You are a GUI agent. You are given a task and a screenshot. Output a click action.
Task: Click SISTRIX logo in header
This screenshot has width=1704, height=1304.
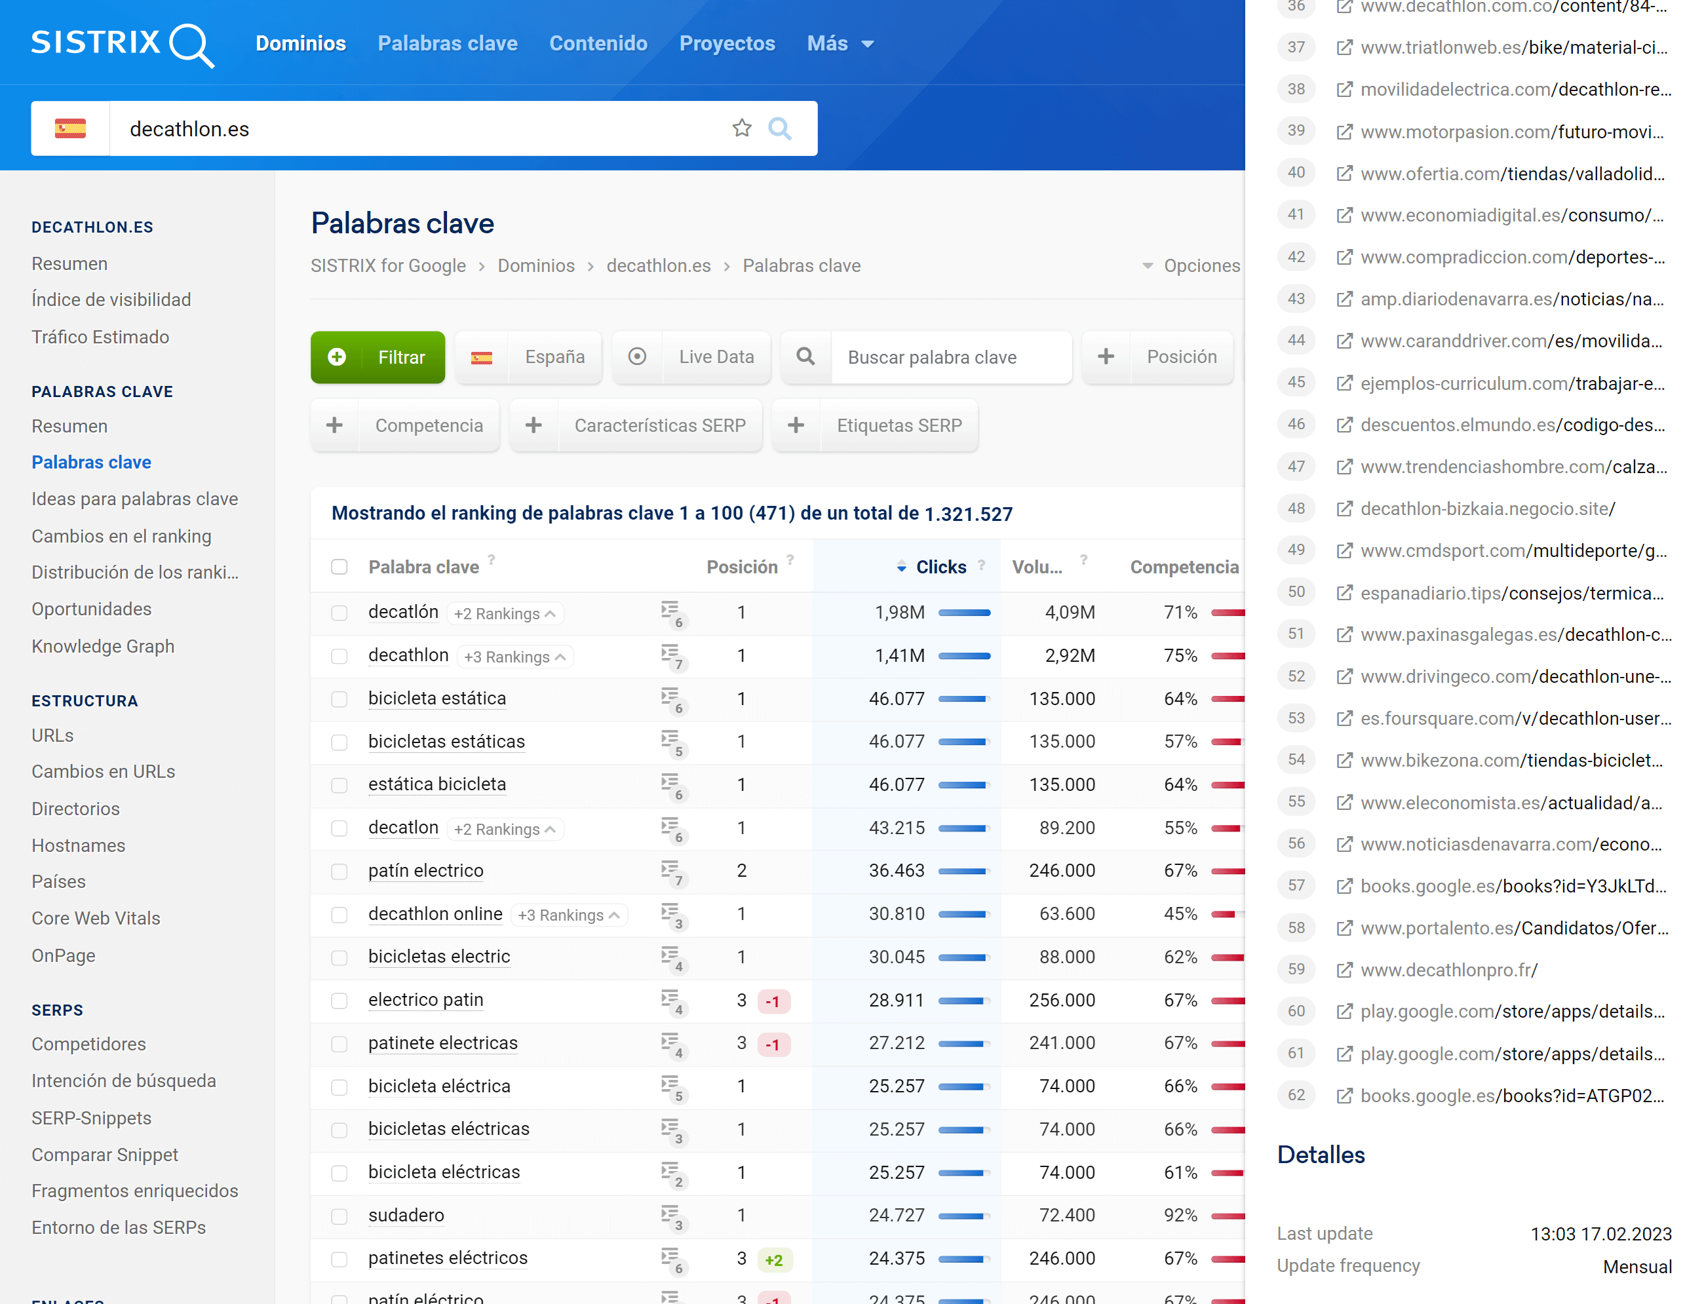[x=121, y=43]
